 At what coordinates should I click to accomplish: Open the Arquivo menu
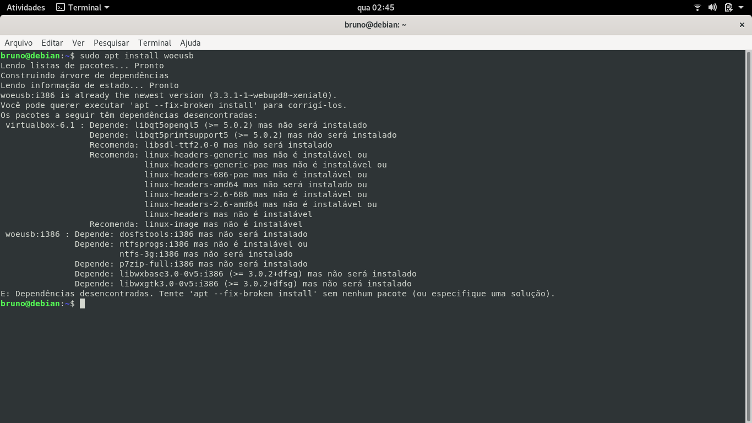point(19,43)
